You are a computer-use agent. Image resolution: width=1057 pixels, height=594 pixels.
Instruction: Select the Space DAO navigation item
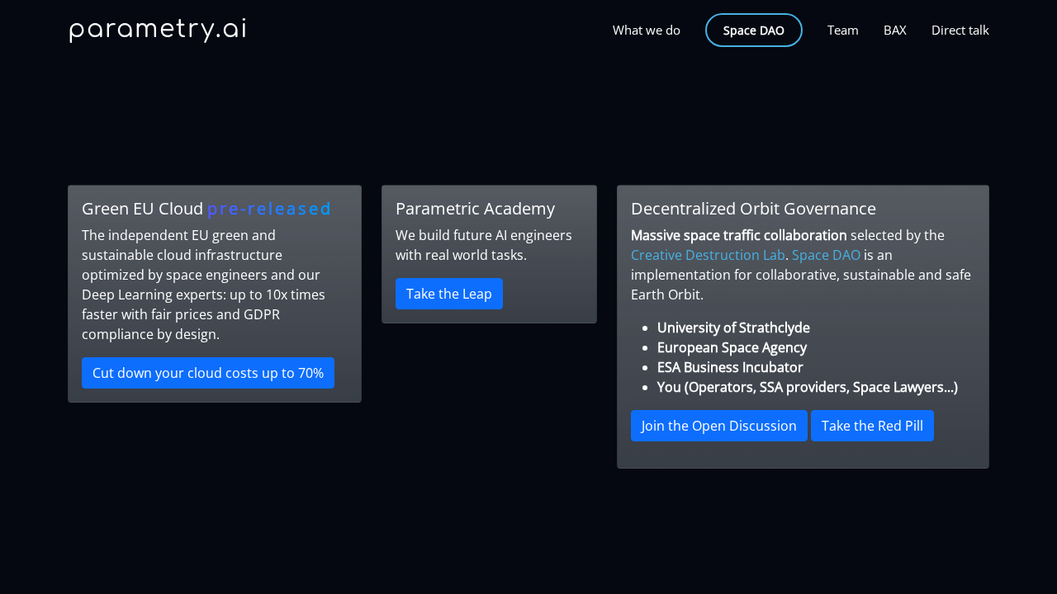753,30
